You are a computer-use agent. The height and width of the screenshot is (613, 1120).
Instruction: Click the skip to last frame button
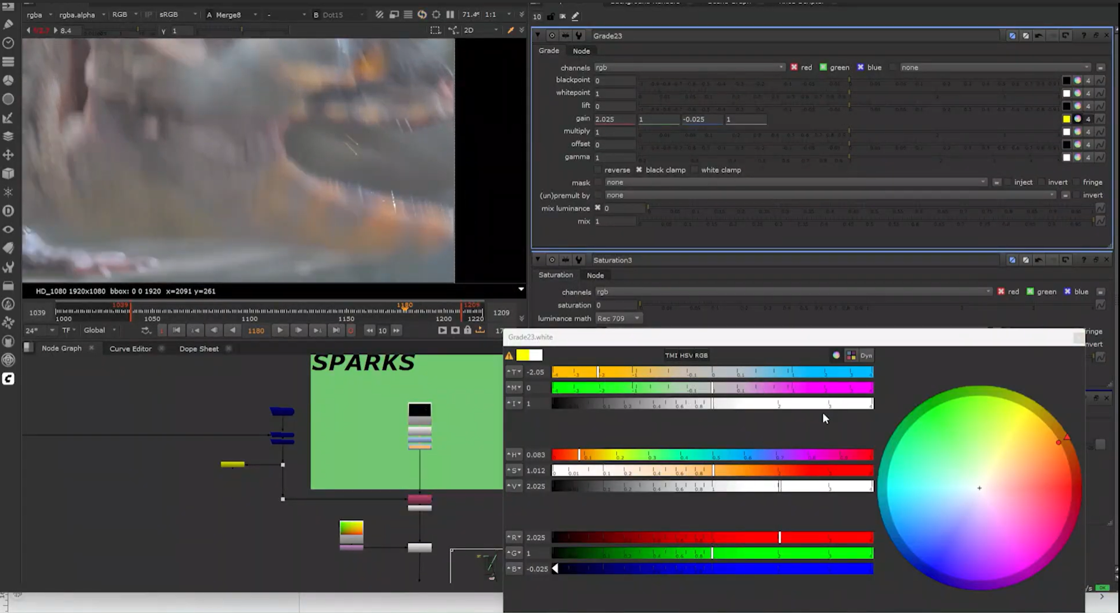pos(336,330)
